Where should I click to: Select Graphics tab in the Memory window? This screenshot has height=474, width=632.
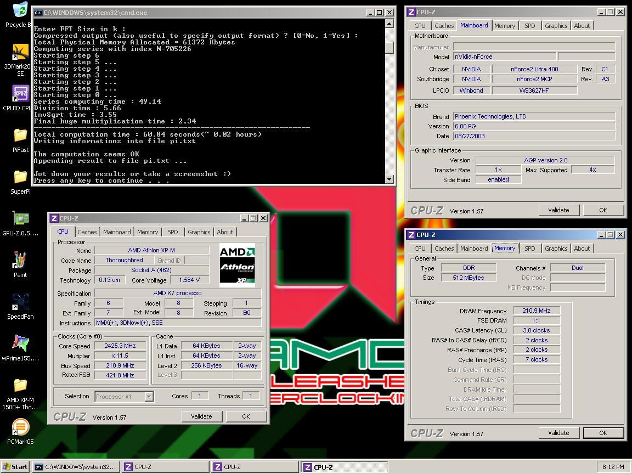(556, 249)
